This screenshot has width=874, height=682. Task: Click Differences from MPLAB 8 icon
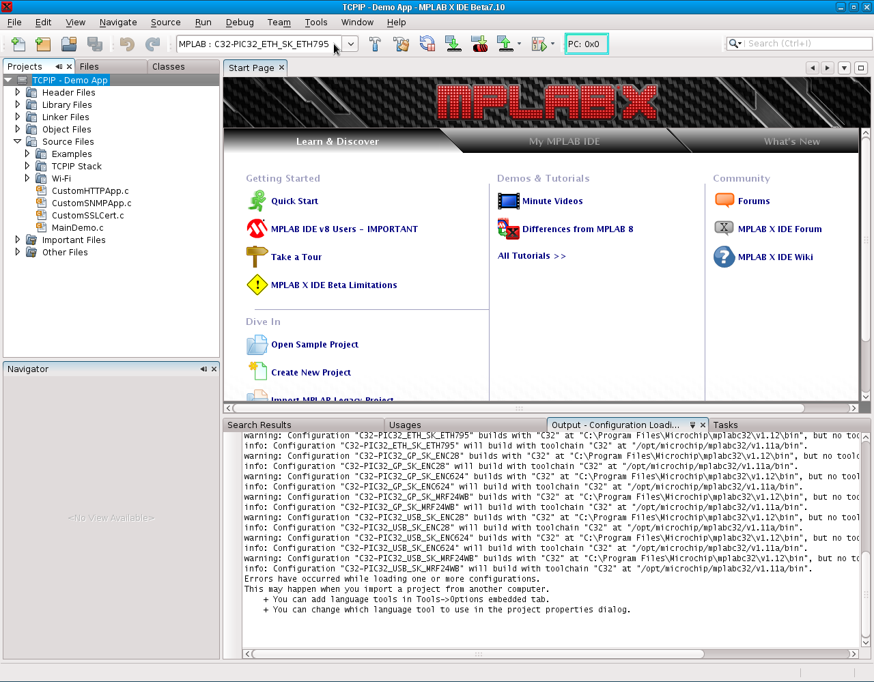(x=509, y=229)
